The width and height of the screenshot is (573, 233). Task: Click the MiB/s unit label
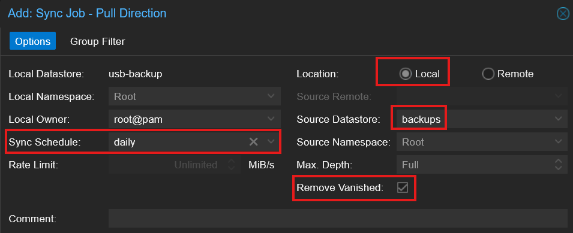[261, 165]
